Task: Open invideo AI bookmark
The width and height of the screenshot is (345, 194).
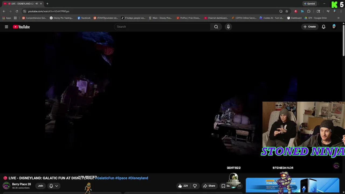Action: coord(271,18)
